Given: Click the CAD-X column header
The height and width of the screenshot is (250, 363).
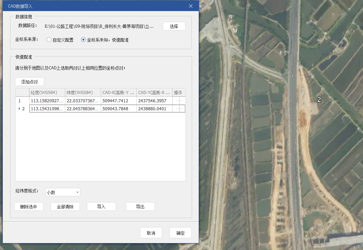Looking at the screenshot, I should (118, 93).
